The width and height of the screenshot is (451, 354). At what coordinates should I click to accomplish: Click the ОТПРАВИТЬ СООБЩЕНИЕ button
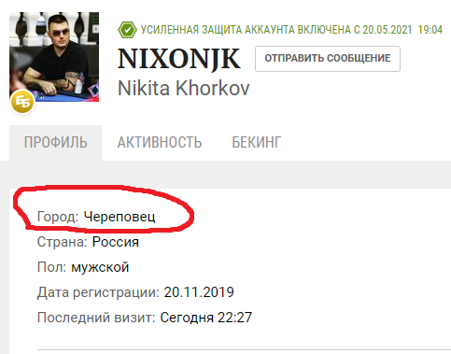tap(328, 59)
